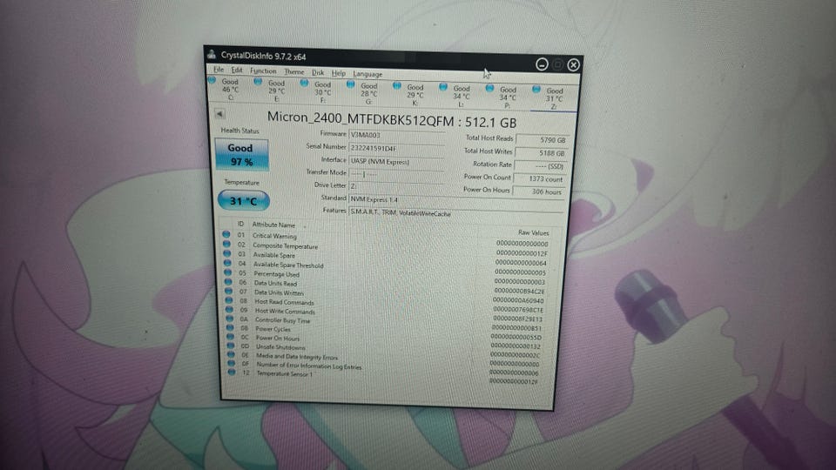Click the Interface field UASP (NVM Express)
836x470 pixels.
click(396, 162)
